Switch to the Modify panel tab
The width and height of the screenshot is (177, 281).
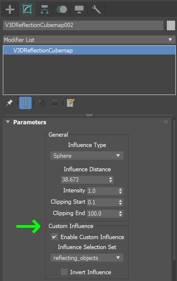click(27, 9)
